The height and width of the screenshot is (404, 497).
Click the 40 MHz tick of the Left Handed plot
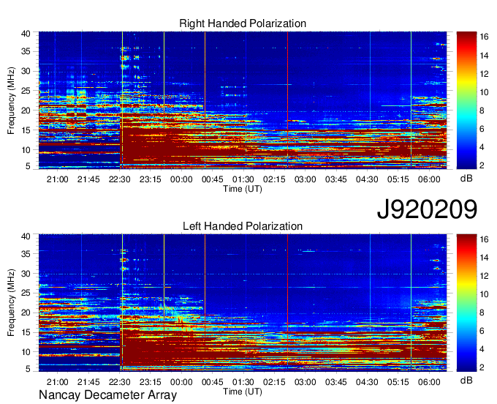(x=26, y=236)
